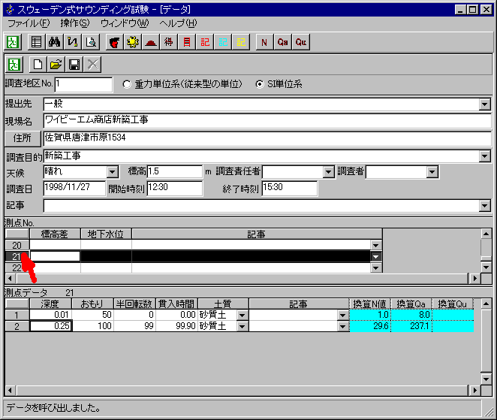Open the 調査目的 dropdown
The image size is (497, 420).
(485, 156)
